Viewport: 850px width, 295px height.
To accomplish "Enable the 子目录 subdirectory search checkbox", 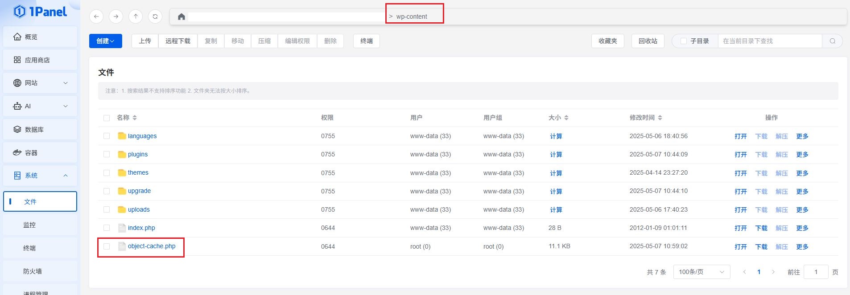I will tap(683, 41).
